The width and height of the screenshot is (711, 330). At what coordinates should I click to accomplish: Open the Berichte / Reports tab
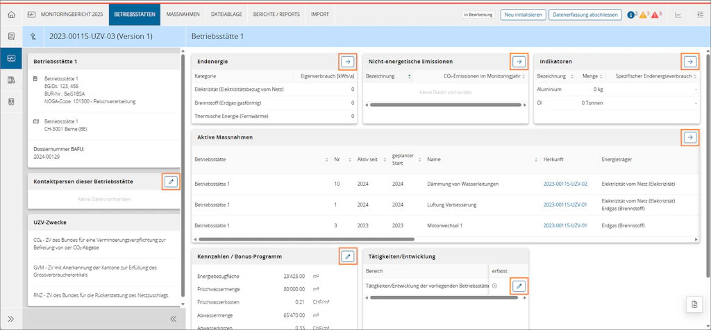276,15
